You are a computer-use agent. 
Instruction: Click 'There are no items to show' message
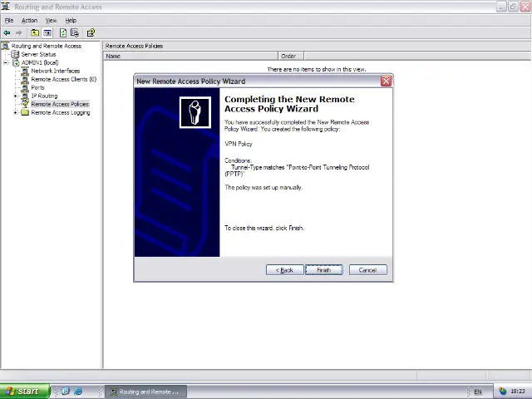(x=317, y=69)
